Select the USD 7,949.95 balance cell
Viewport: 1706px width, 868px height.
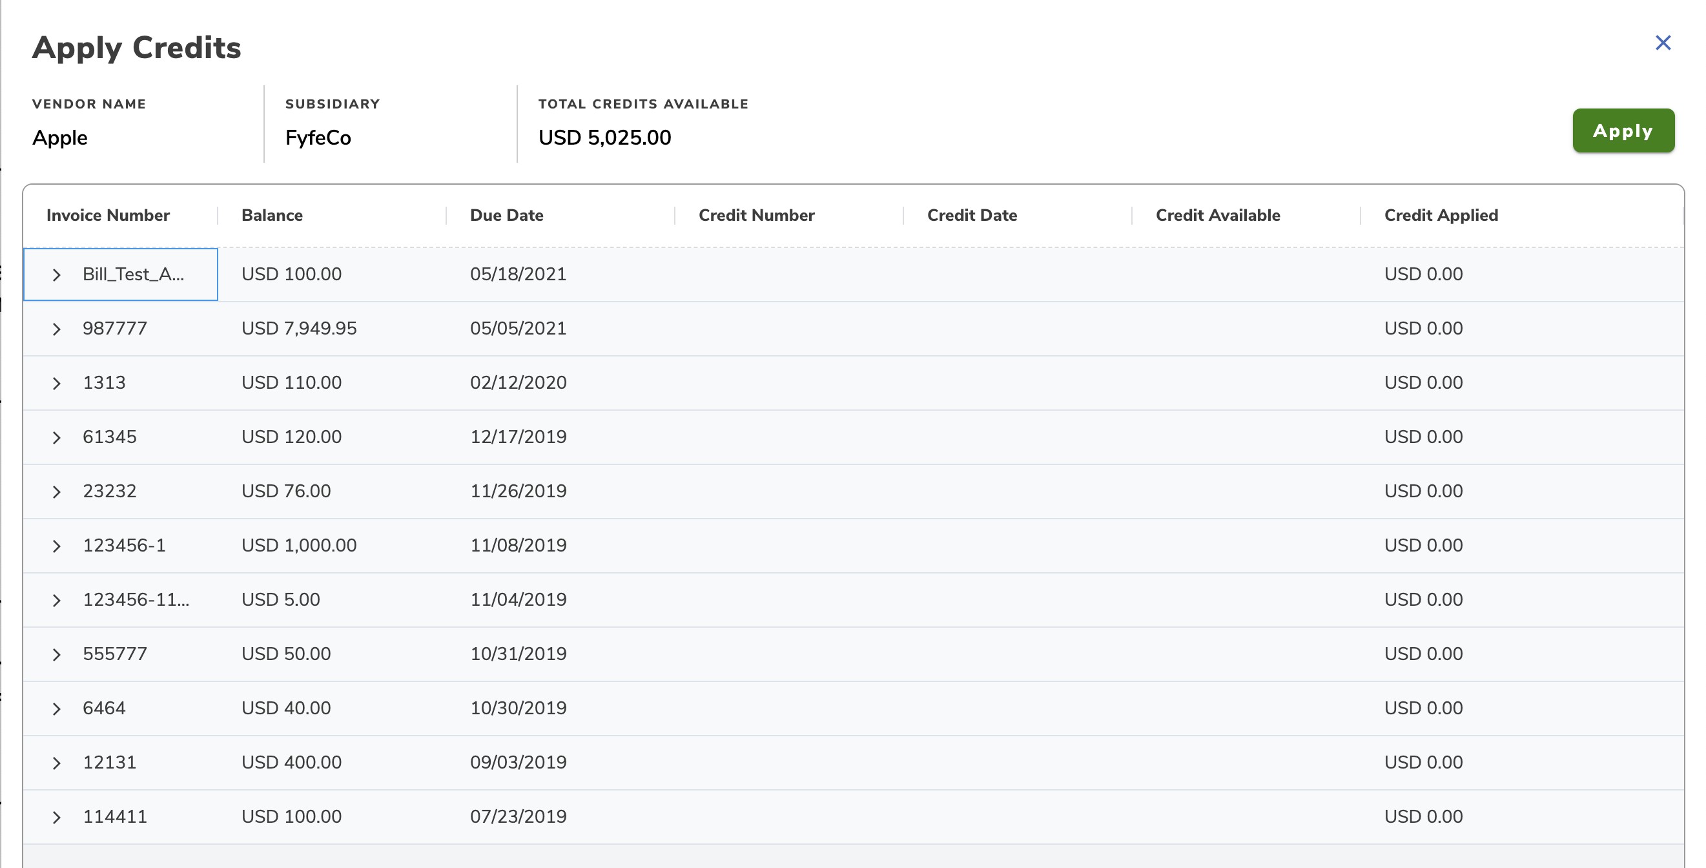coord(299,329)
